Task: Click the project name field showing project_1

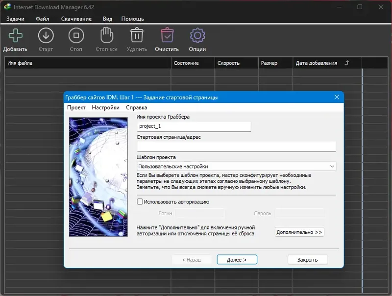Action: 194,126
